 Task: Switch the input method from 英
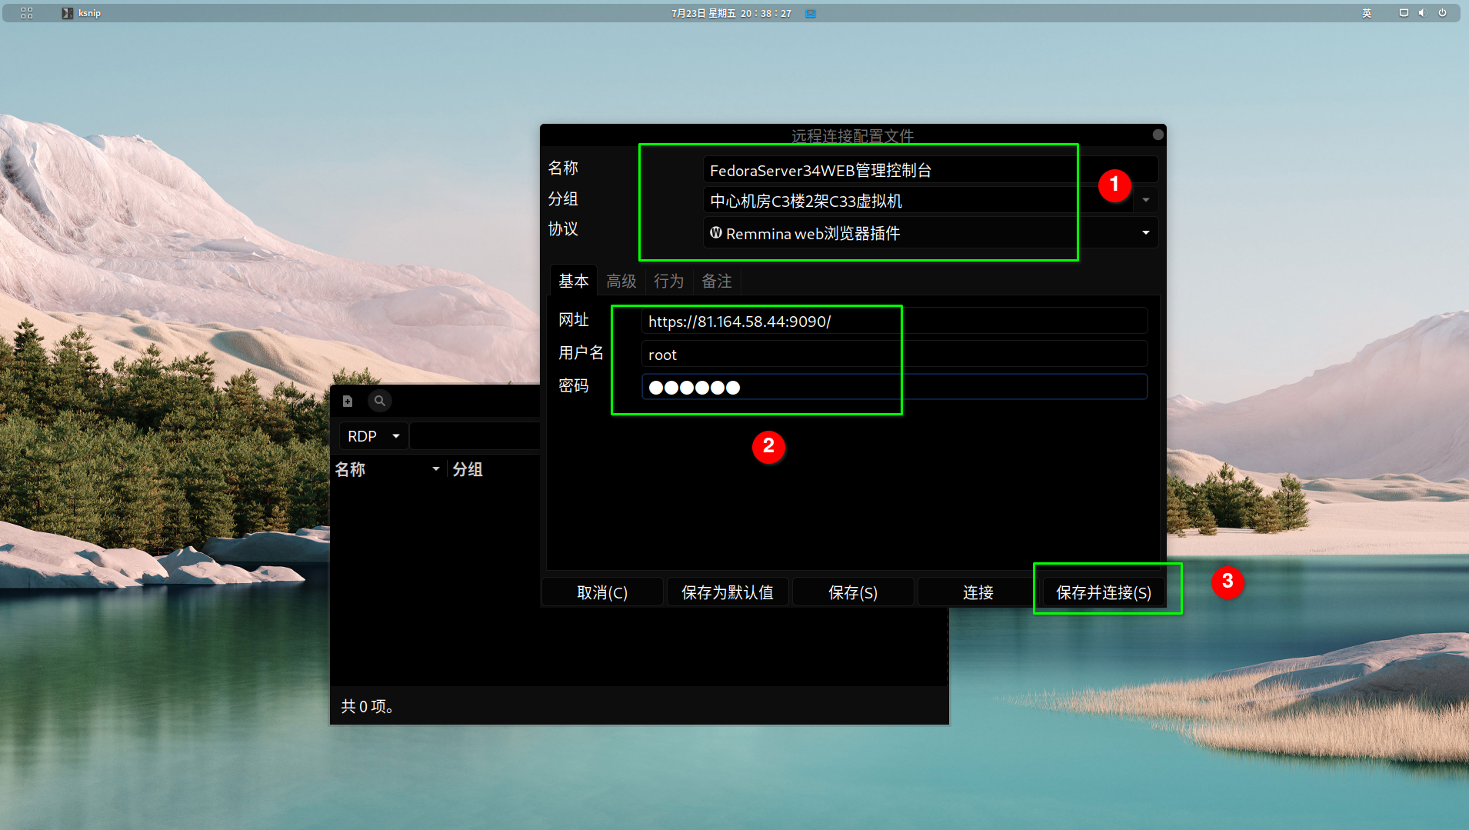click(1367, 12)
